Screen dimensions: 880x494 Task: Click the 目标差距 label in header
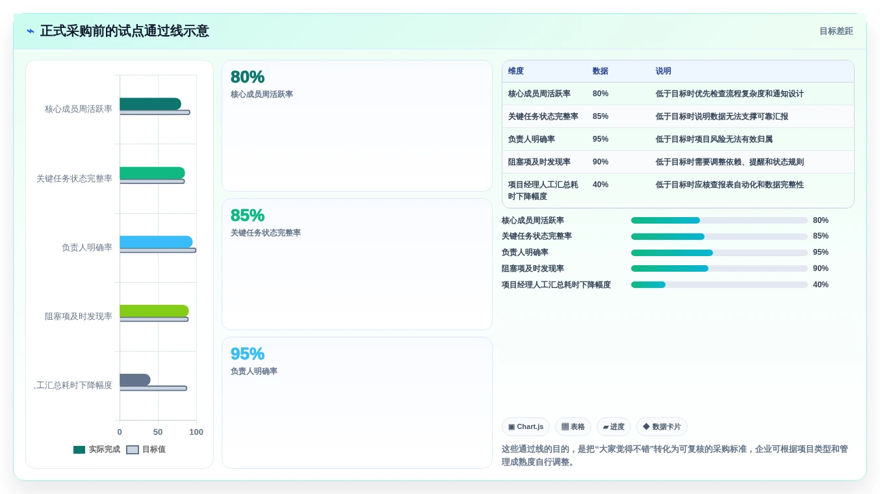[x=836, y=31]
